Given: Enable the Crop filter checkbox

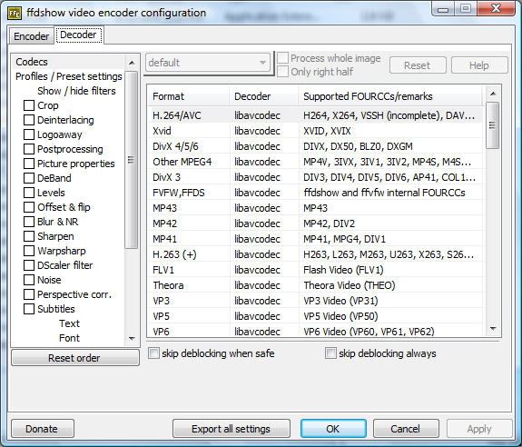Looking at the screenshot, I should pos(29,105).
